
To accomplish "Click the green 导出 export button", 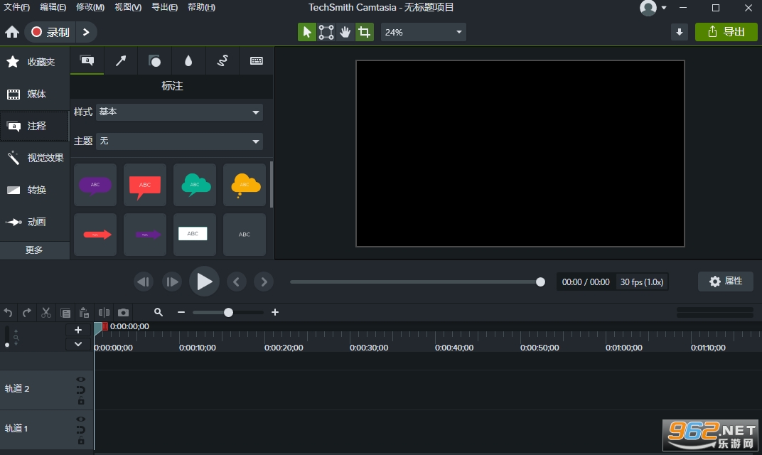I will (726, 32).
